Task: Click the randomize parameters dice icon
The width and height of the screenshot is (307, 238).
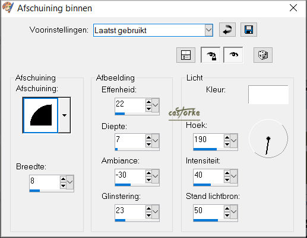Action: click(263, 55)
